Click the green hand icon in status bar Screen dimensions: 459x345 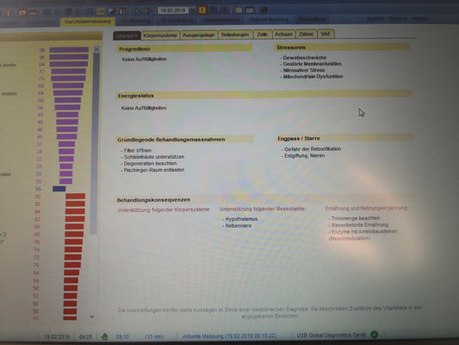click(x=104, y=336)
